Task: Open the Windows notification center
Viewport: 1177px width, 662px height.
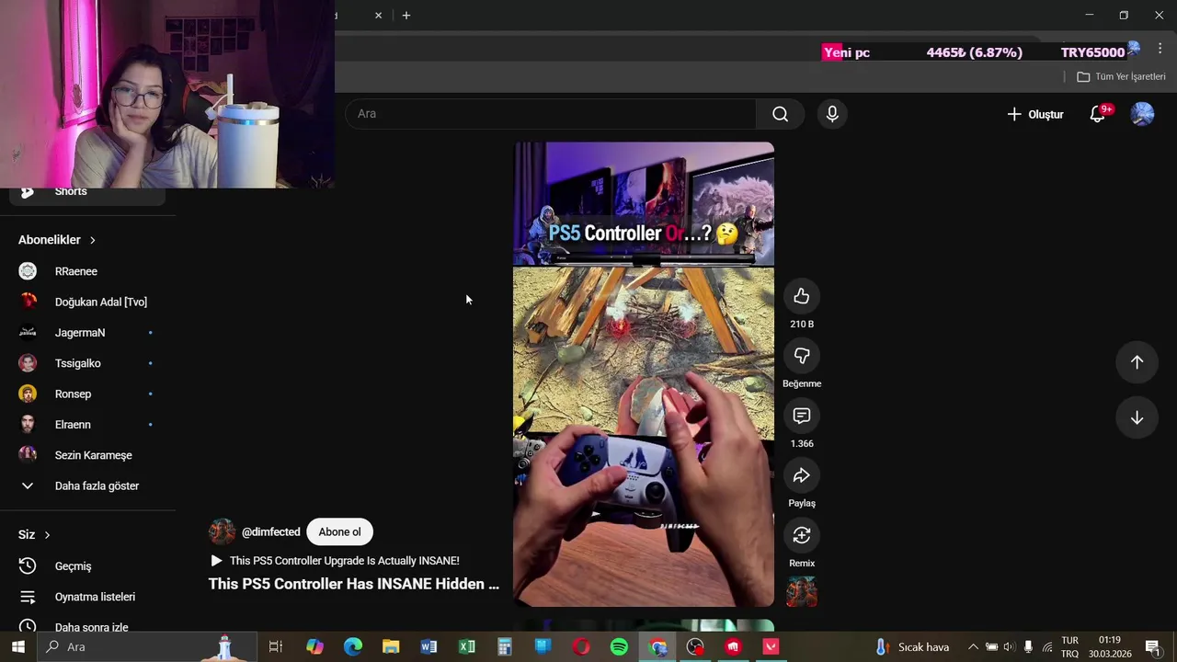Action: (x=1153, y=647)
